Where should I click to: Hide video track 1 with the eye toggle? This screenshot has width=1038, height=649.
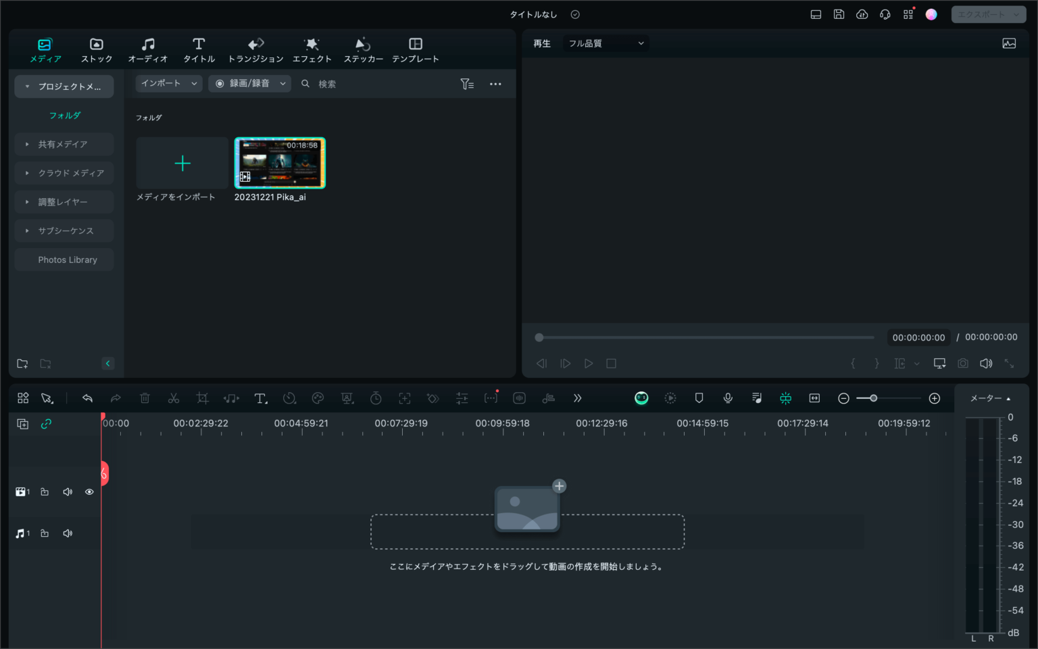[x=89, y=491]
